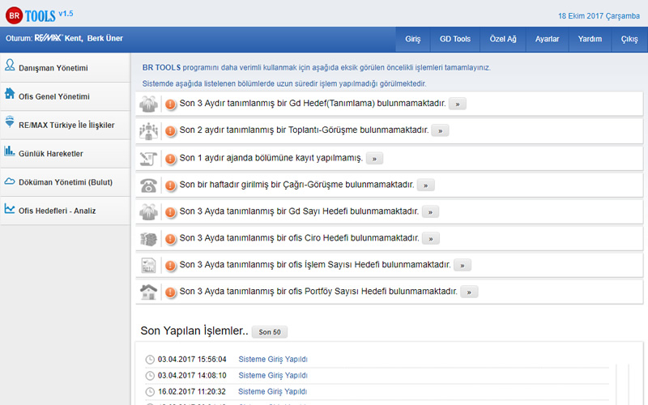This screenshot has height=405, width=648.
Task: Open the first Sisteme Giriş Yapıldı link
Action: click(x=273, y=360)
